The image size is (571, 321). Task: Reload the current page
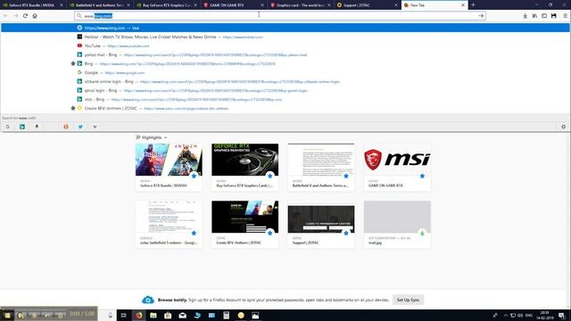point(25,16)
